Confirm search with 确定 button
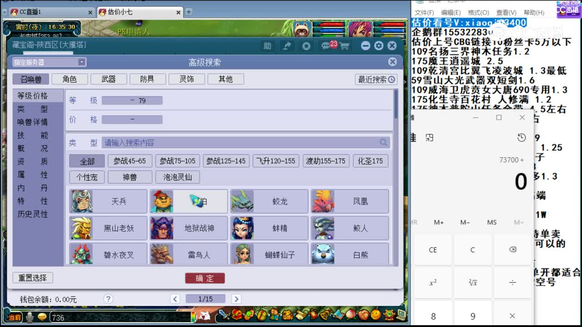Screen dimensions: 582x327 tap(205, 278)
